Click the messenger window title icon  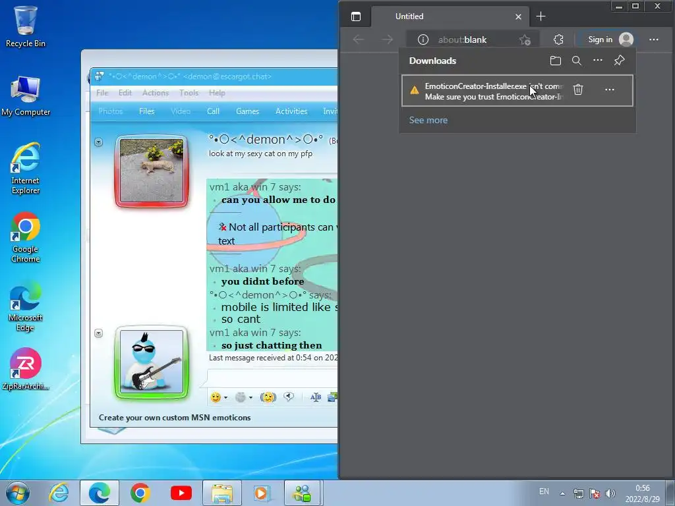(x=99, y=76)
